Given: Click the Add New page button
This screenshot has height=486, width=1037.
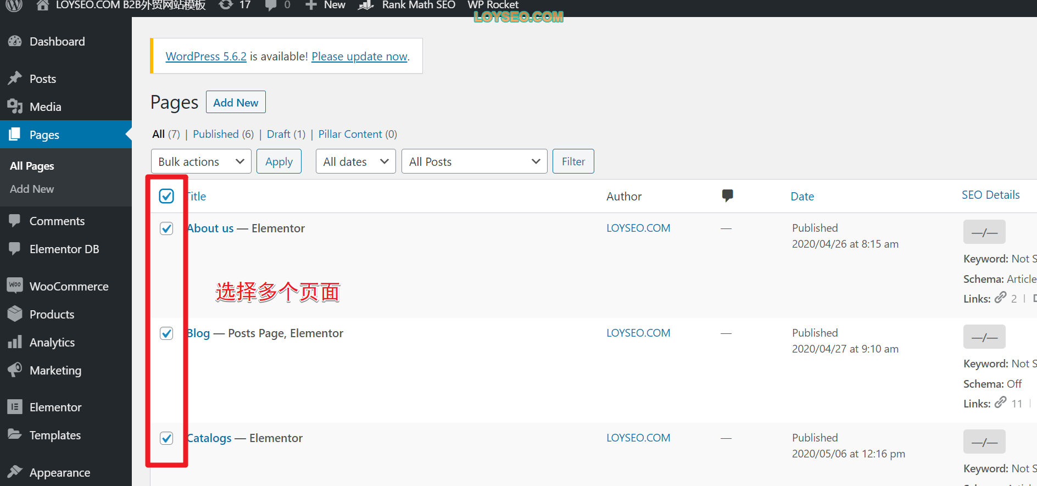Looking at the screenshot, I should (x=236, y=102).
